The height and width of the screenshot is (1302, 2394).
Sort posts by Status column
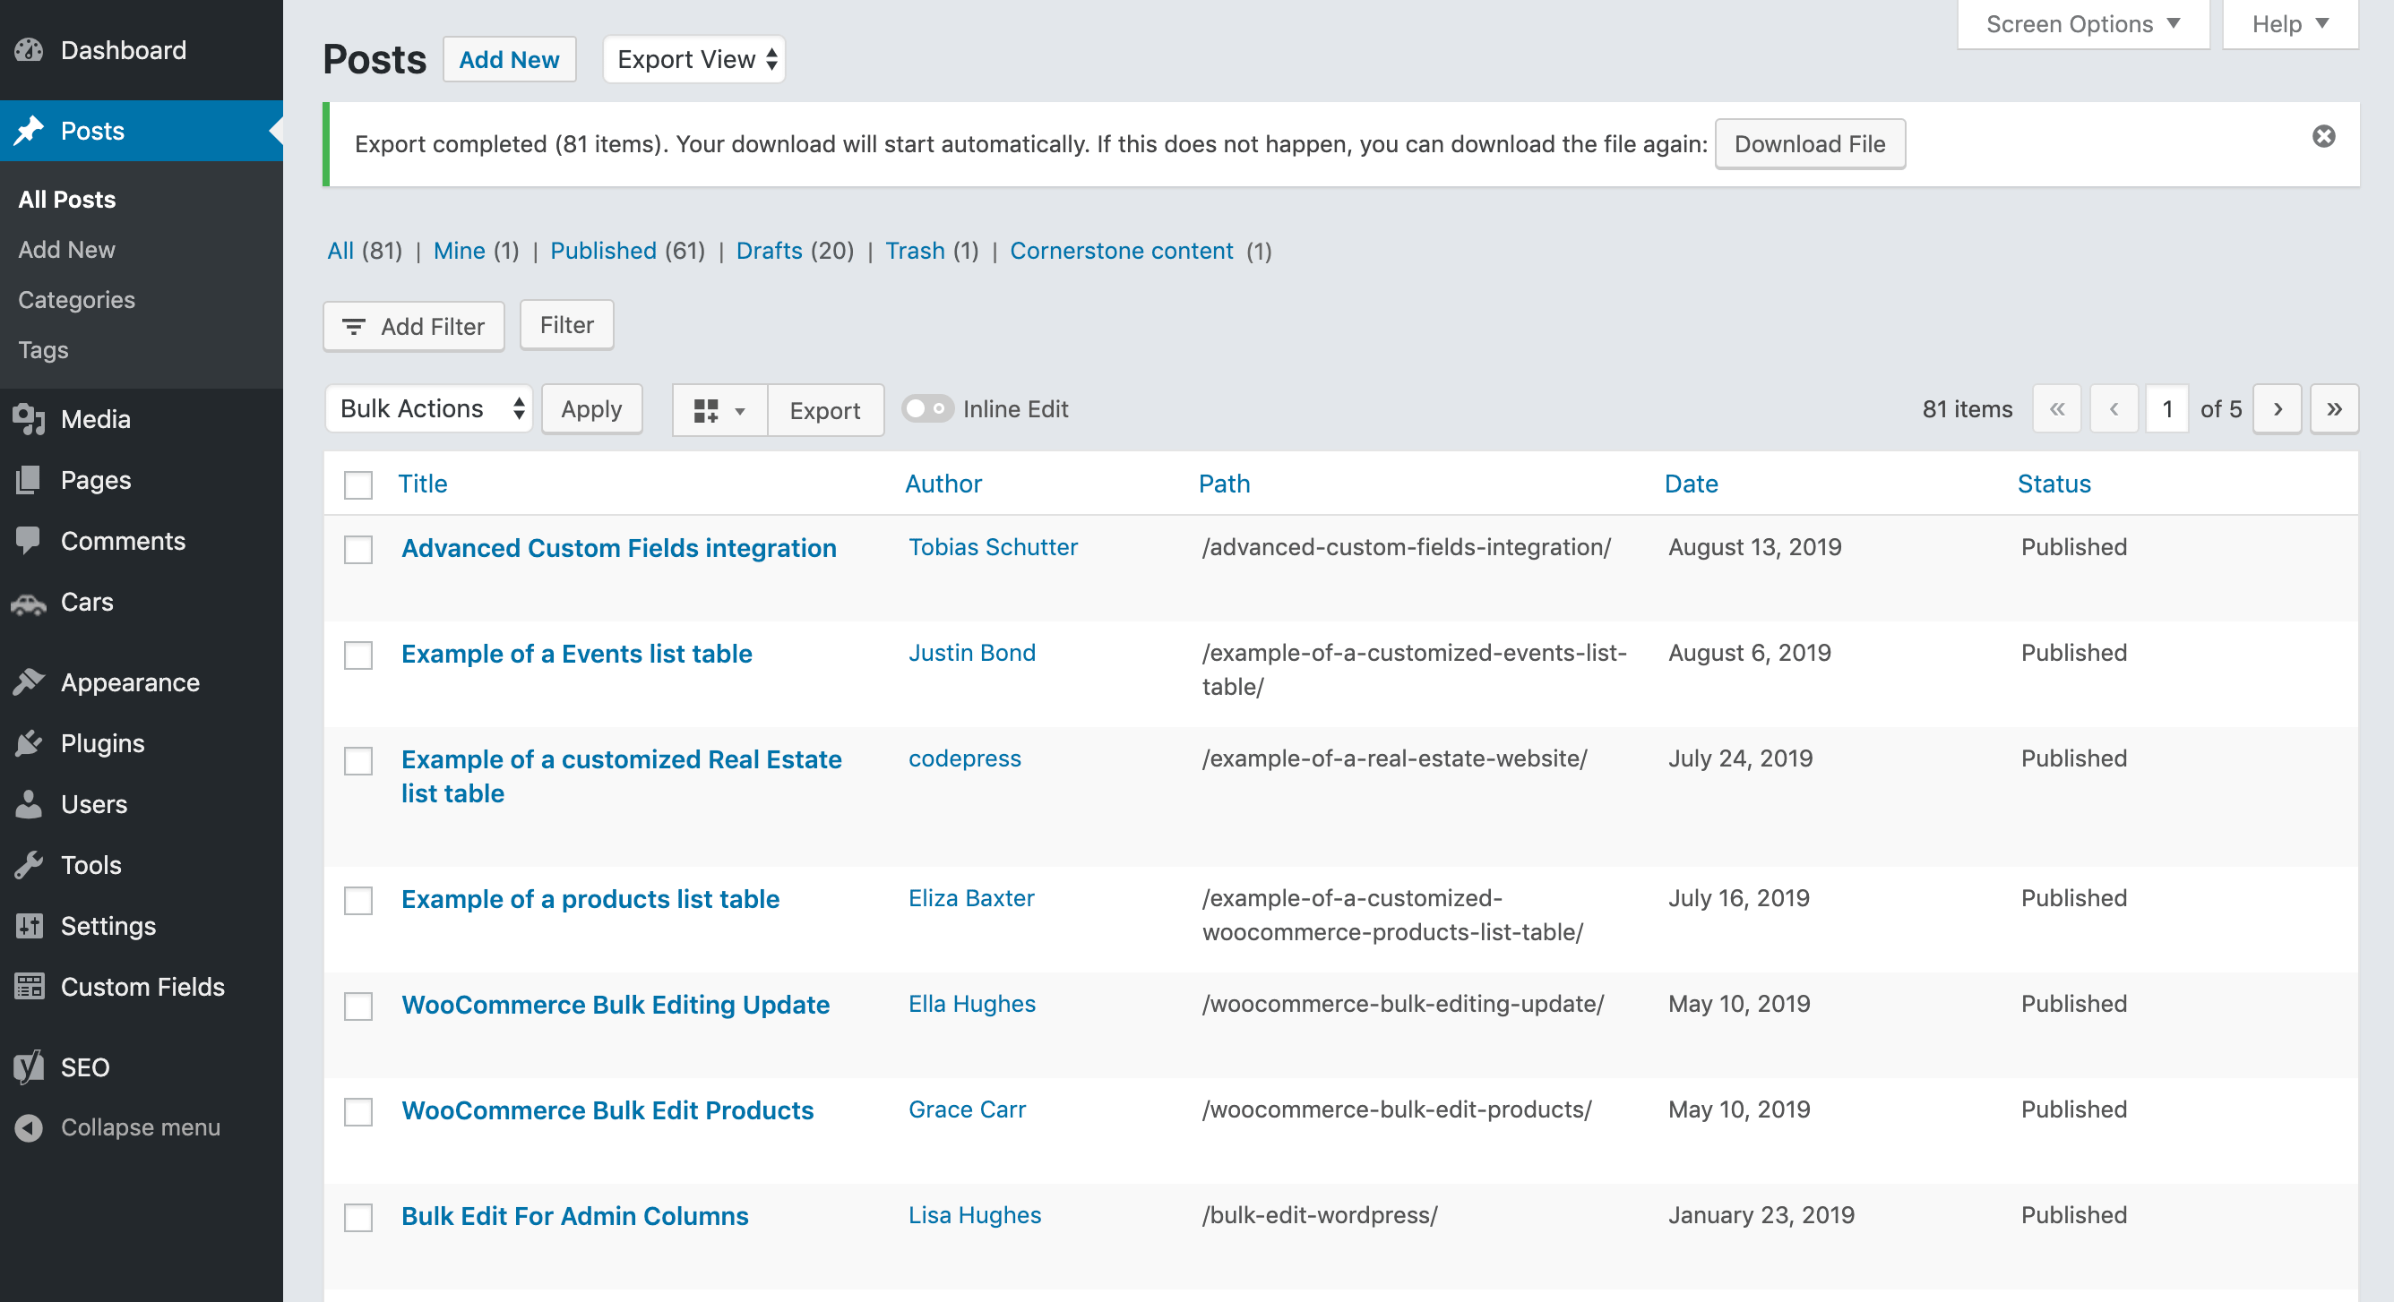tap(2054, 484)
